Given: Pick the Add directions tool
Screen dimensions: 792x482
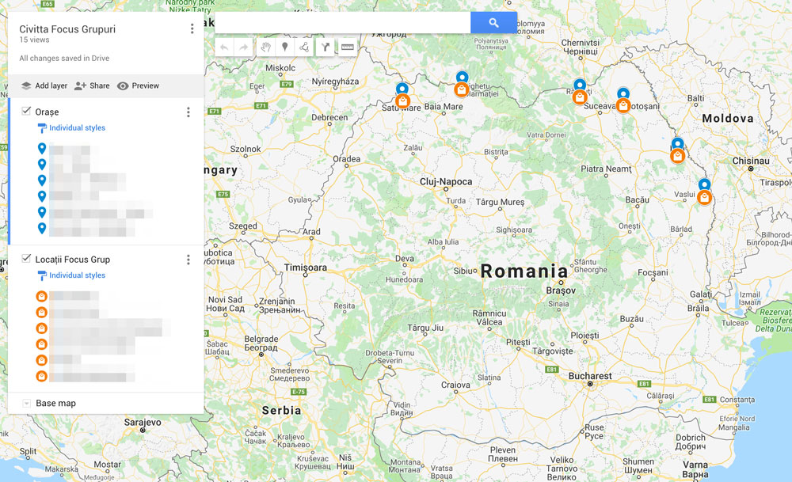Looking at the screenshot, I should click(326, 47).
